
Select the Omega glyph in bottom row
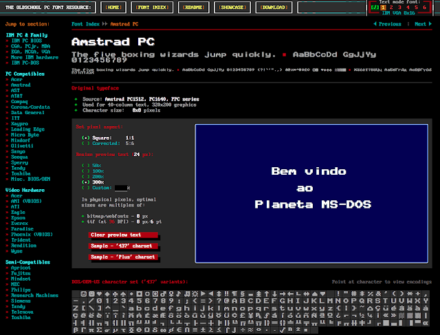148,330
